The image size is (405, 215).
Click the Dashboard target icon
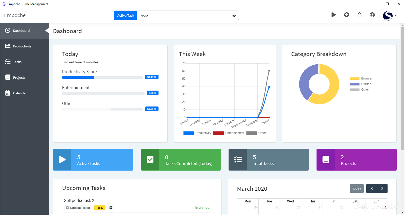[x=8, y=31]
